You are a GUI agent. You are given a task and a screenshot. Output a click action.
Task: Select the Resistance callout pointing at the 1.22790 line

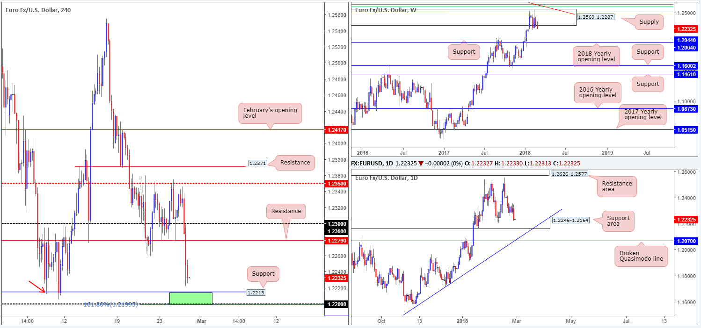[x=286, y=211]
